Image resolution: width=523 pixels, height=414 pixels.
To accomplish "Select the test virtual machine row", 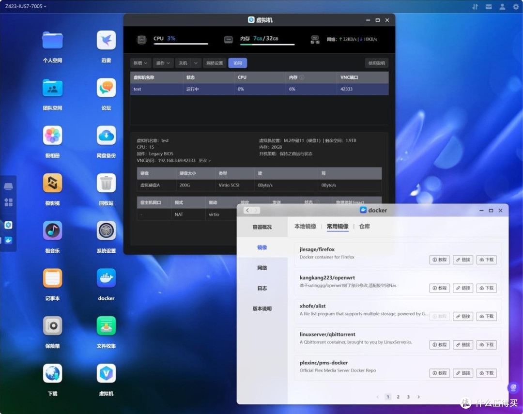I will 259,89.
